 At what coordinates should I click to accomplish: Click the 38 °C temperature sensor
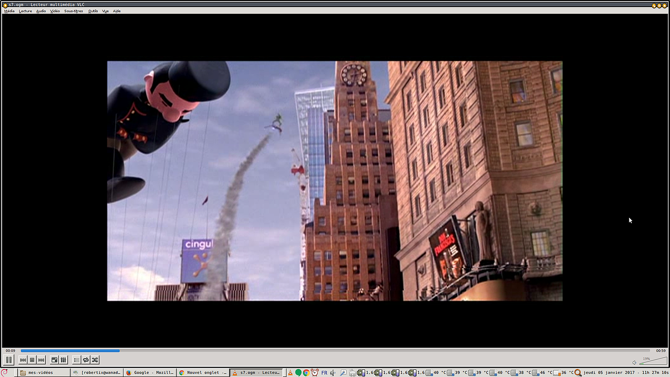coord(521,373)
